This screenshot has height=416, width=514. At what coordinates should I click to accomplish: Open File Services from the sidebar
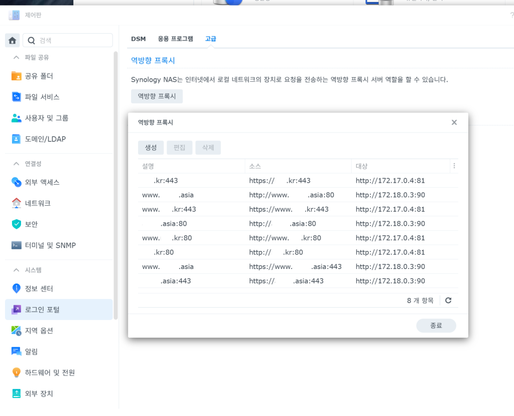pos(42,97)
